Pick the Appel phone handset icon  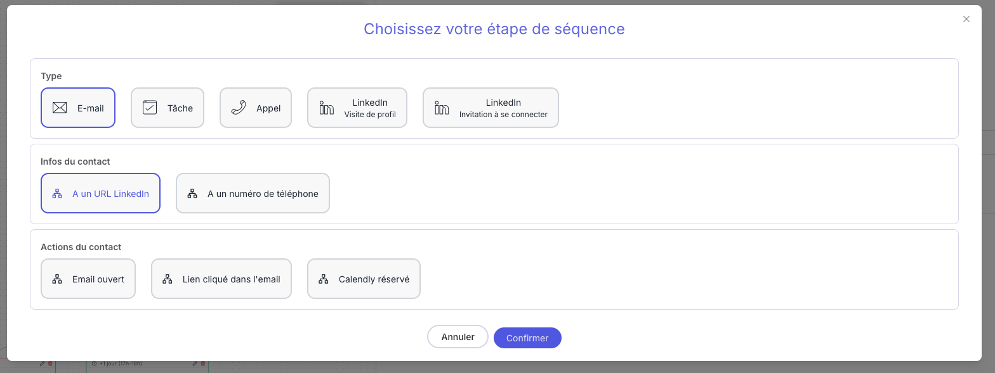pos(239,108)
